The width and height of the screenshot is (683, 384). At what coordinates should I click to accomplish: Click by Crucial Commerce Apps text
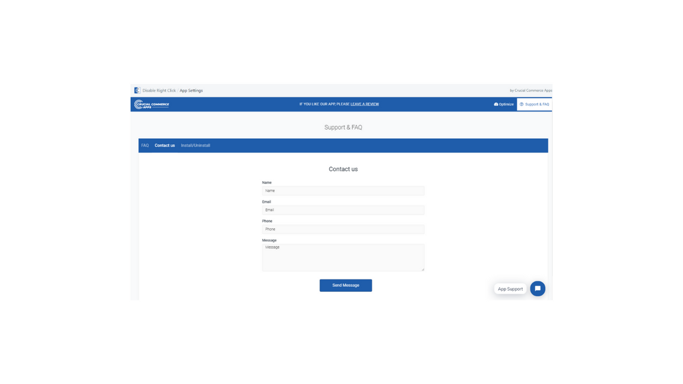pos(531,90)
